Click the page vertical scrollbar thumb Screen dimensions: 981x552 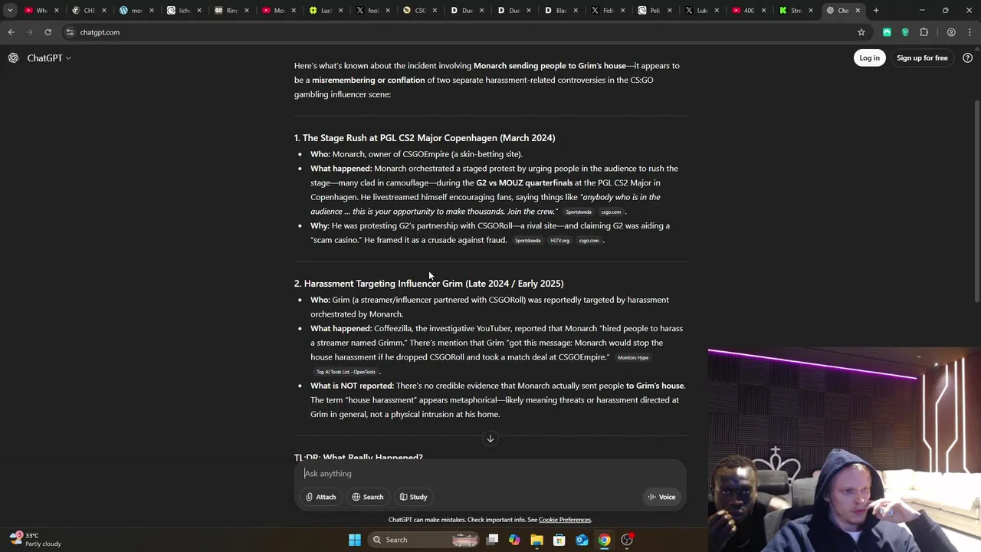coord(976,201)
